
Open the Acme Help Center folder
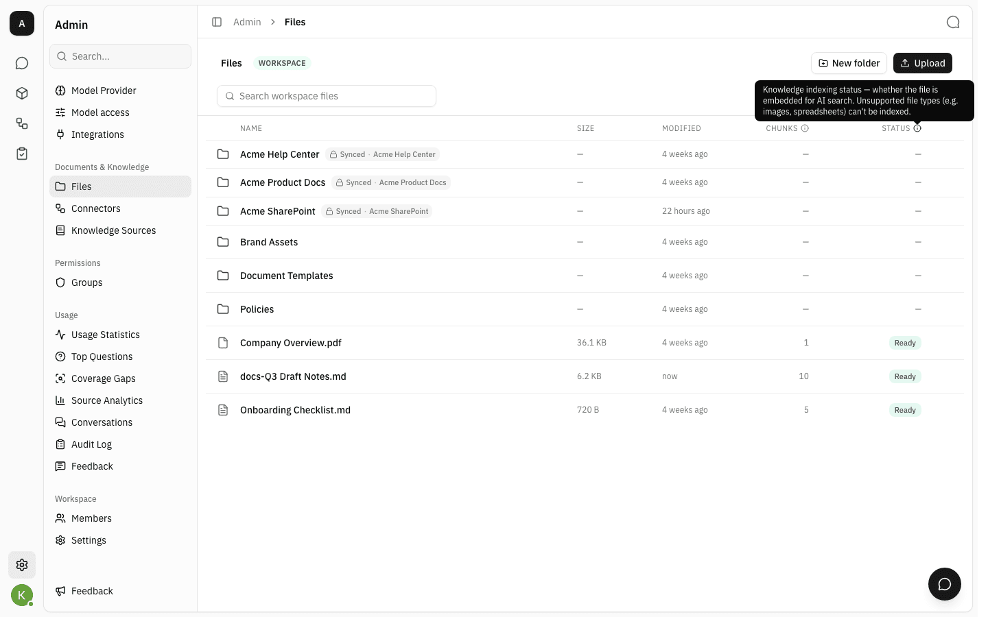coord(279,154)
